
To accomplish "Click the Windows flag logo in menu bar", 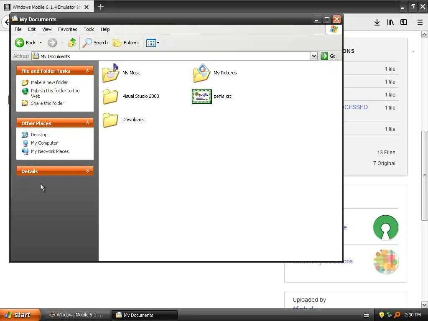I will [x=334, y=29].
